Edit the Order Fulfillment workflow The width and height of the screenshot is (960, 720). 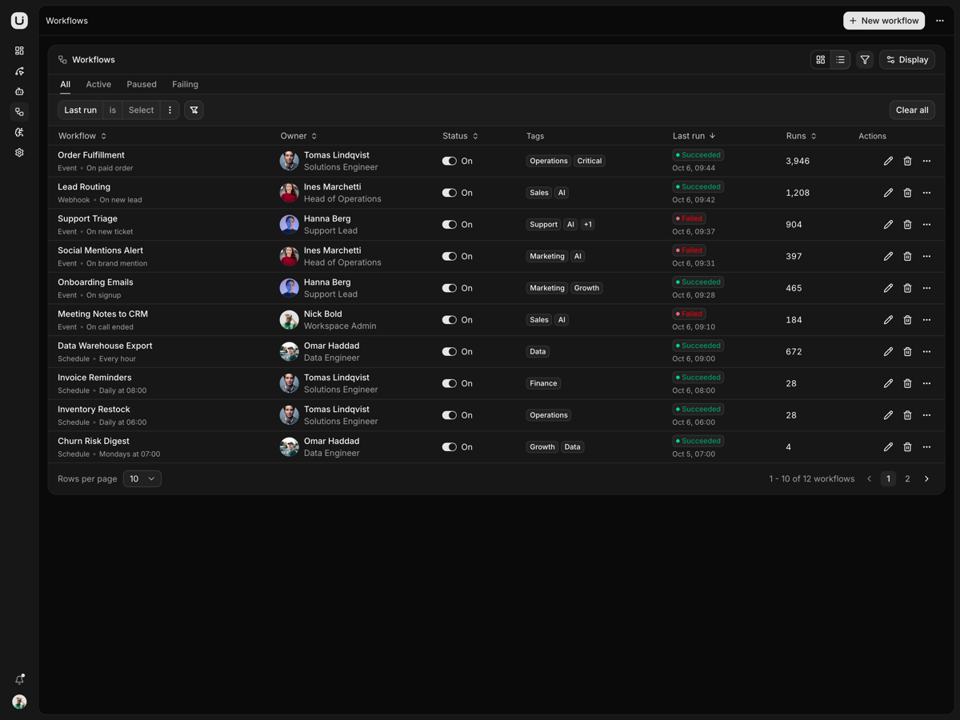click(x=888, y=161)
